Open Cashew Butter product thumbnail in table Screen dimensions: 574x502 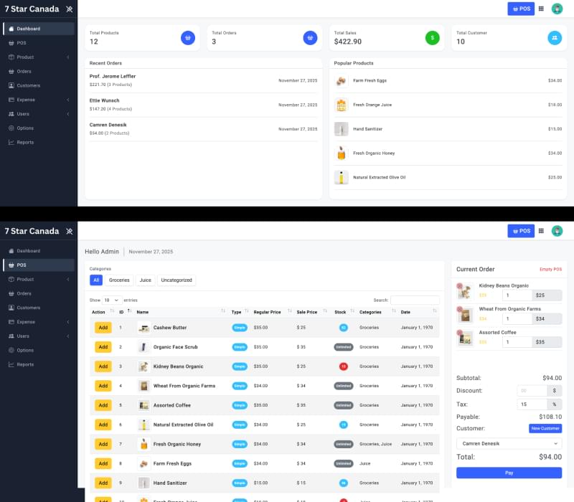pyautogui.click(x=143, y=328)
